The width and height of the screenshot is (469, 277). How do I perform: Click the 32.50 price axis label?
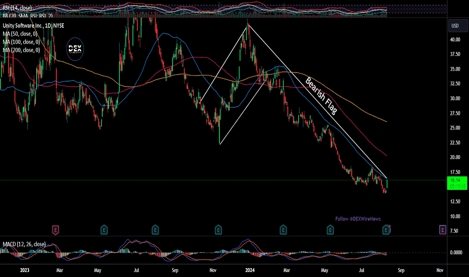455,84
